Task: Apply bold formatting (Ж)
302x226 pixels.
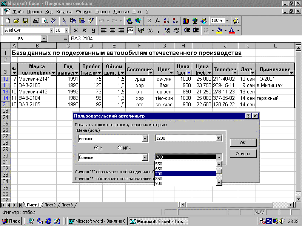Action: (x=76, y=31)
